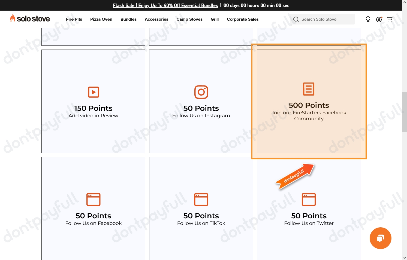The image size is (407, 260).
Task: Open the rewards badge icon in header
Action: [x=368, y=19]
